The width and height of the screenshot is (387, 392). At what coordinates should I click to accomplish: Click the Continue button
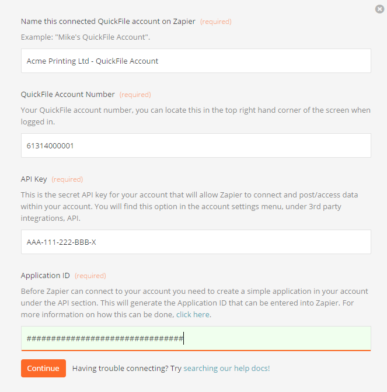point(43,368)
